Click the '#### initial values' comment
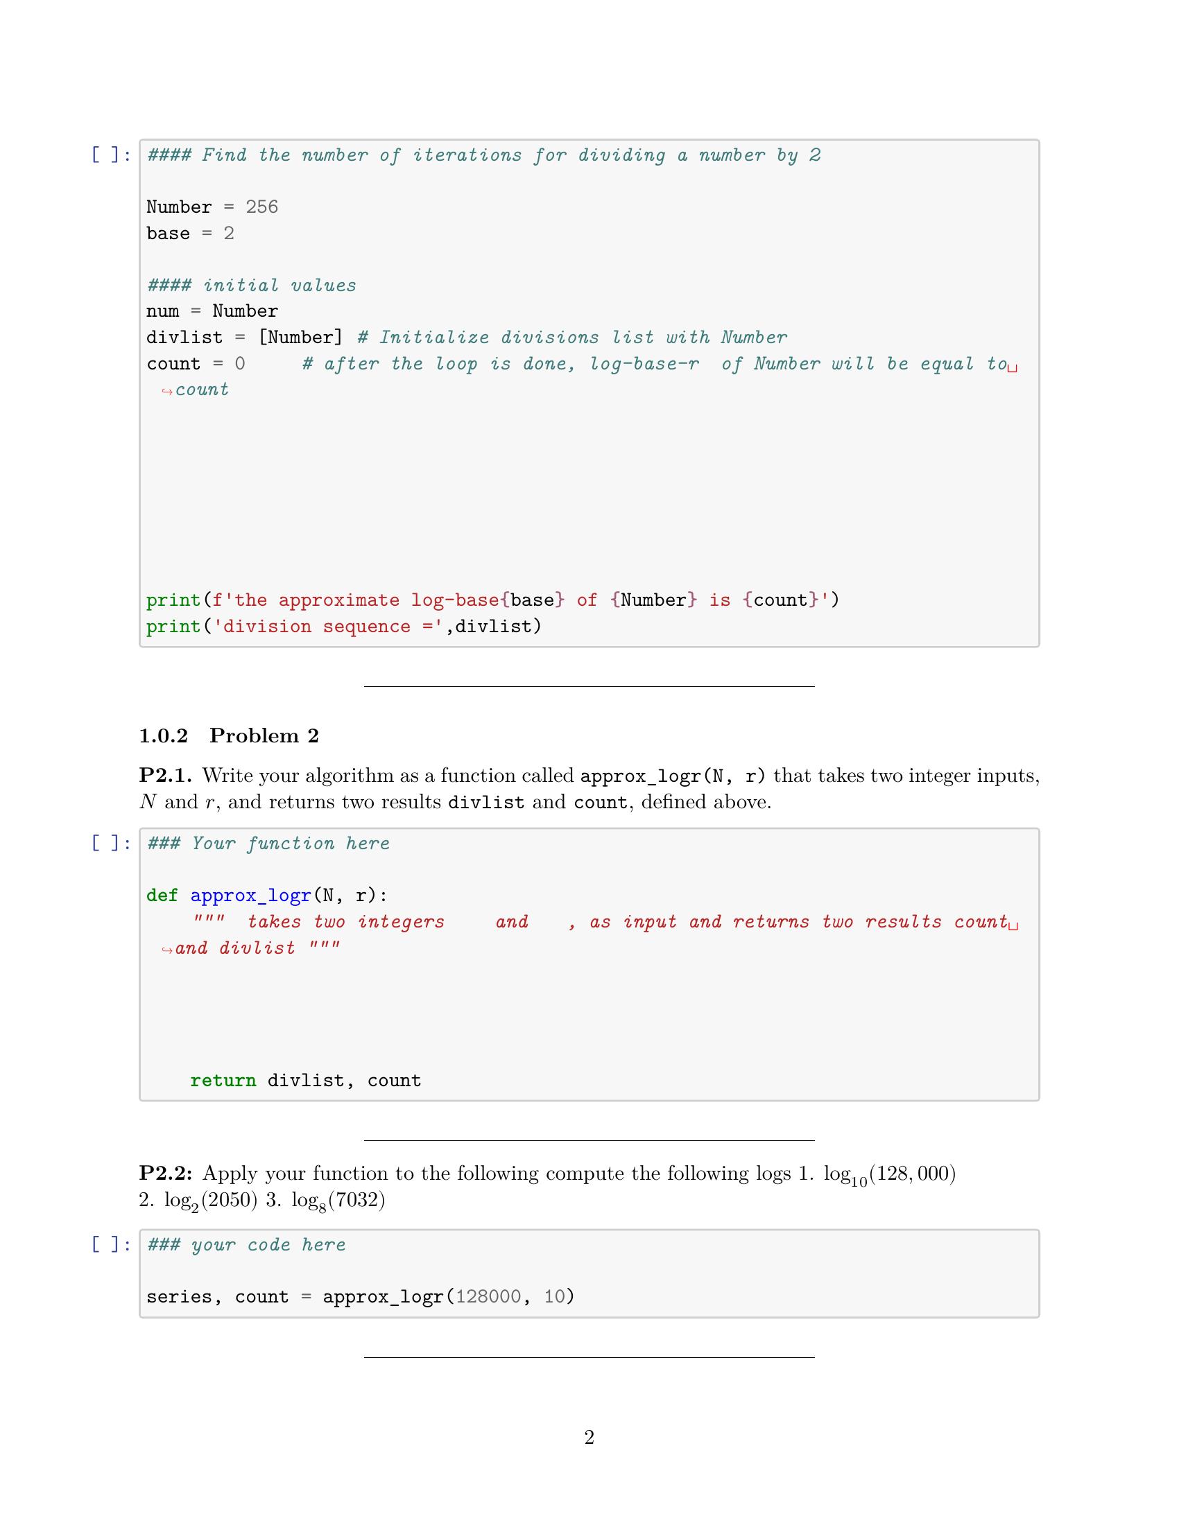 pyautogui.click(x=251, y=286)
